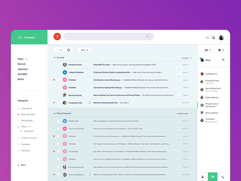Check the box for LinkedIn Updates email

point(58,72)
